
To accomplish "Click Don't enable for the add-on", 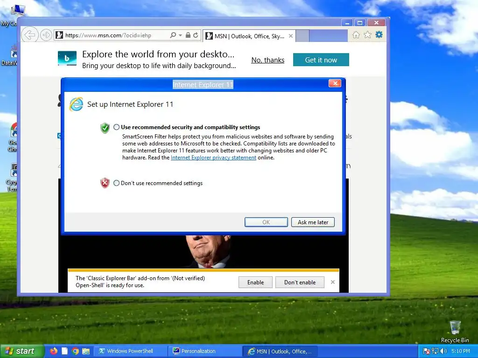I will 300,282.
